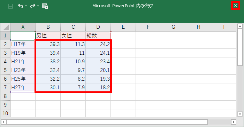Click the Select All corner triangle

coord(6,27)
